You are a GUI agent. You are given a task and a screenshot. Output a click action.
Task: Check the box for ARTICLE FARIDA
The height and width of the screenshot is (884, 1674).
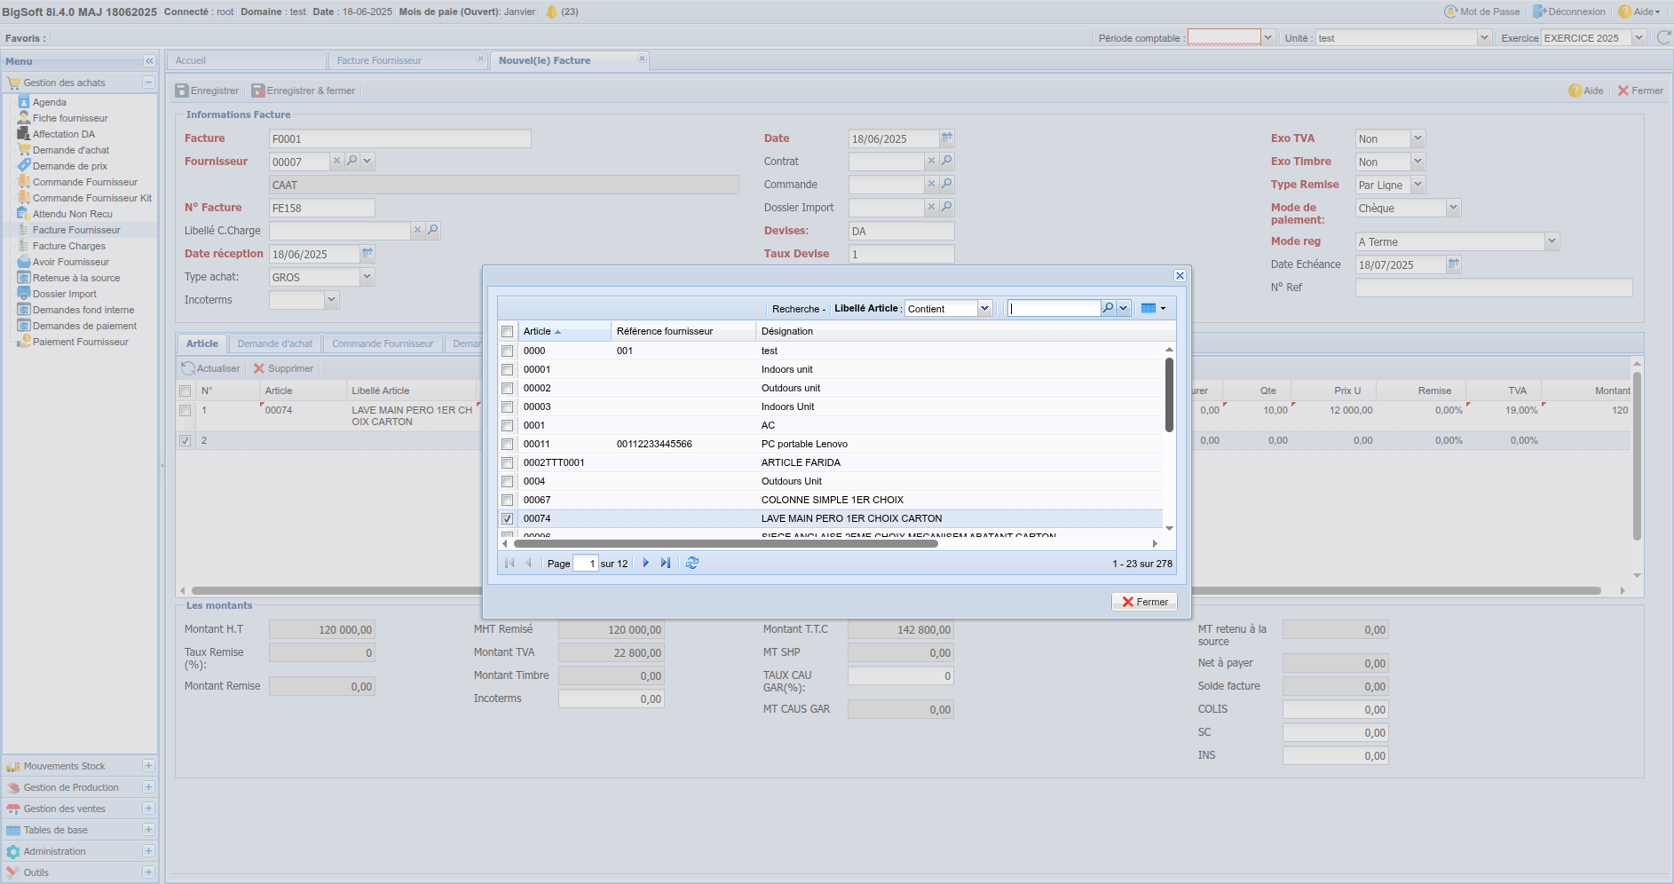coord(508,462)
